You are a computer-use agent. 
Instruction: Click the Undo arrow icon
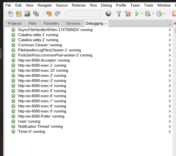point(49,14)
